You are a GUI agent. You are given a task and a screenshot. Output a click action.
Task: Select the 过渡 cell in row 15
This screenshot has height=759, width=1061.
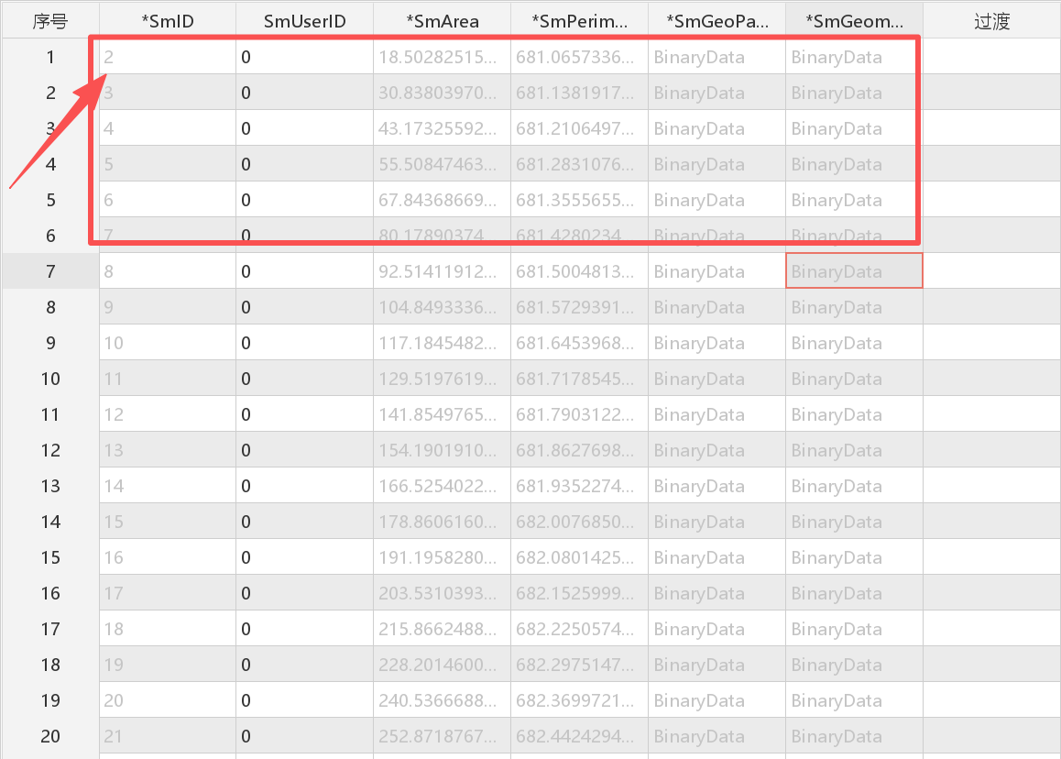(991, 557)
